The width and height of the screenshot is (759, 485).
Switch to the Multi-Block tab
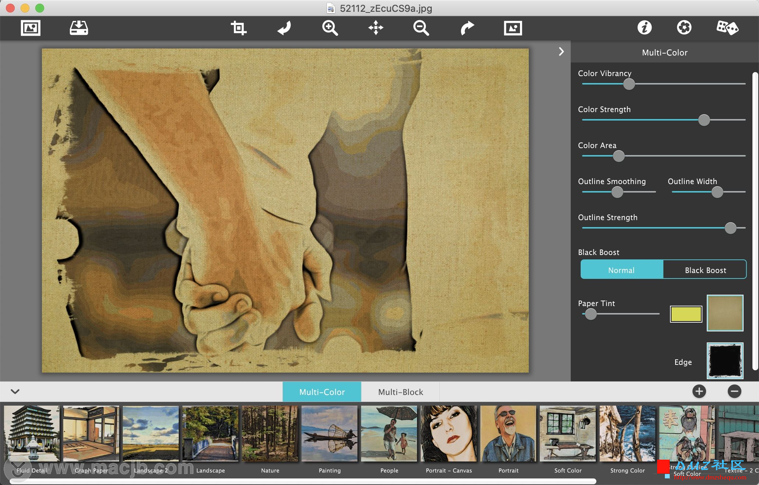pos(400,392)
